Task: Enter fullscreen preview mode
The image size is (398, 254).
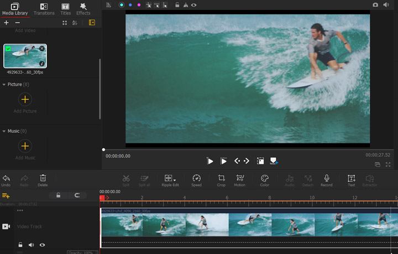Action: click(388, 164)
